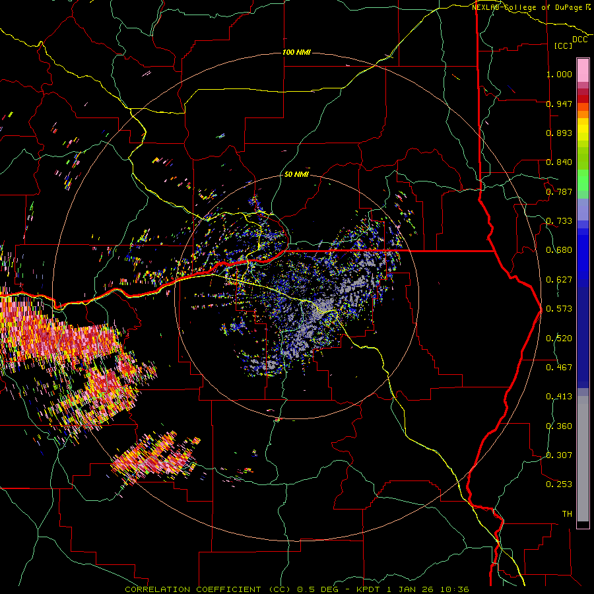Screen dimensions: 594x594
Task: Click the 1 JAN 26 10:36 timestamp
Action: tap(428, 589)
